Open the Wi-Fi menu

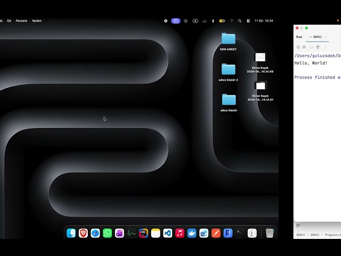pos(232,21)
